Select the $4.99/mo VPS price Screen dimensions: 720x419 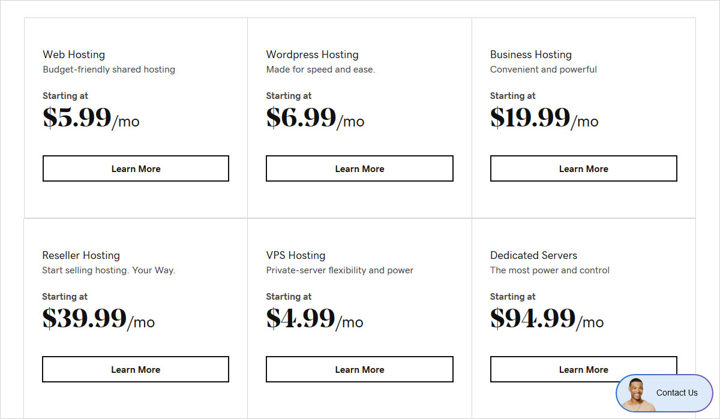click(x=314, y=319)
